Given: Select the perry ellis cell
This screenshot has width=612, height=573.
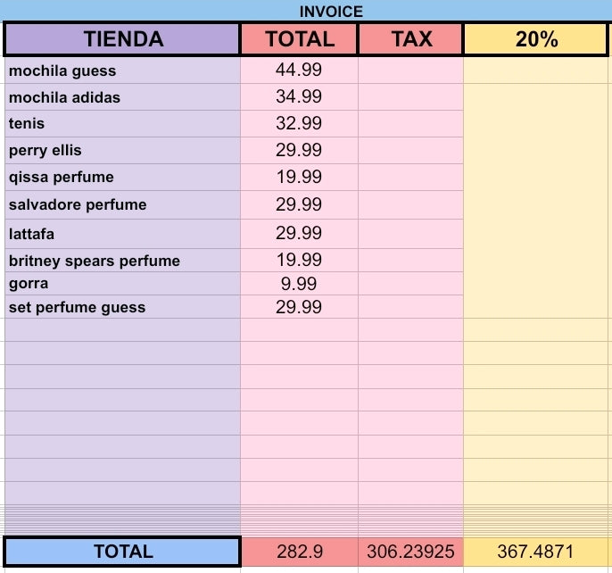Looking at the screenshot, I should point(122,150).
